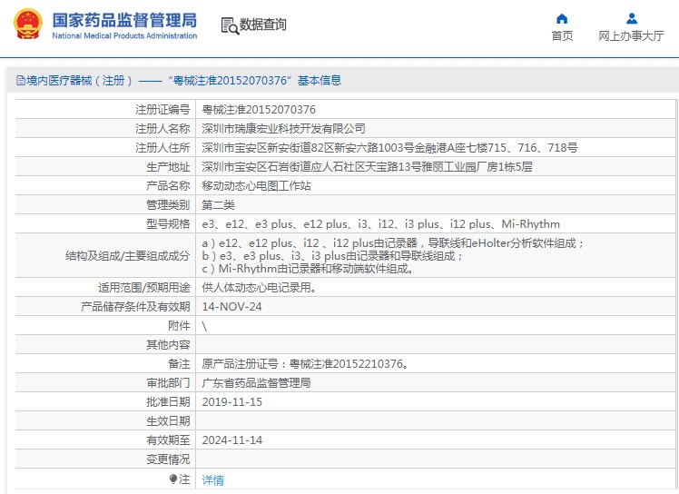Click the approval date 2019-11-15
Screen dimensions: 679x494
point(231,401)
